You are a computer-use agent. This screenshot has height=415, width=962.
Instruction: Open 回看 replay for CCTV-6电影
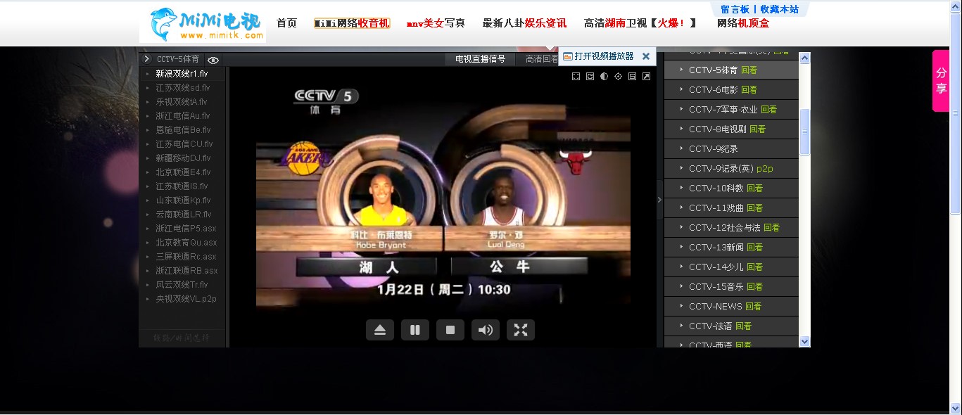tap(749, 90)
